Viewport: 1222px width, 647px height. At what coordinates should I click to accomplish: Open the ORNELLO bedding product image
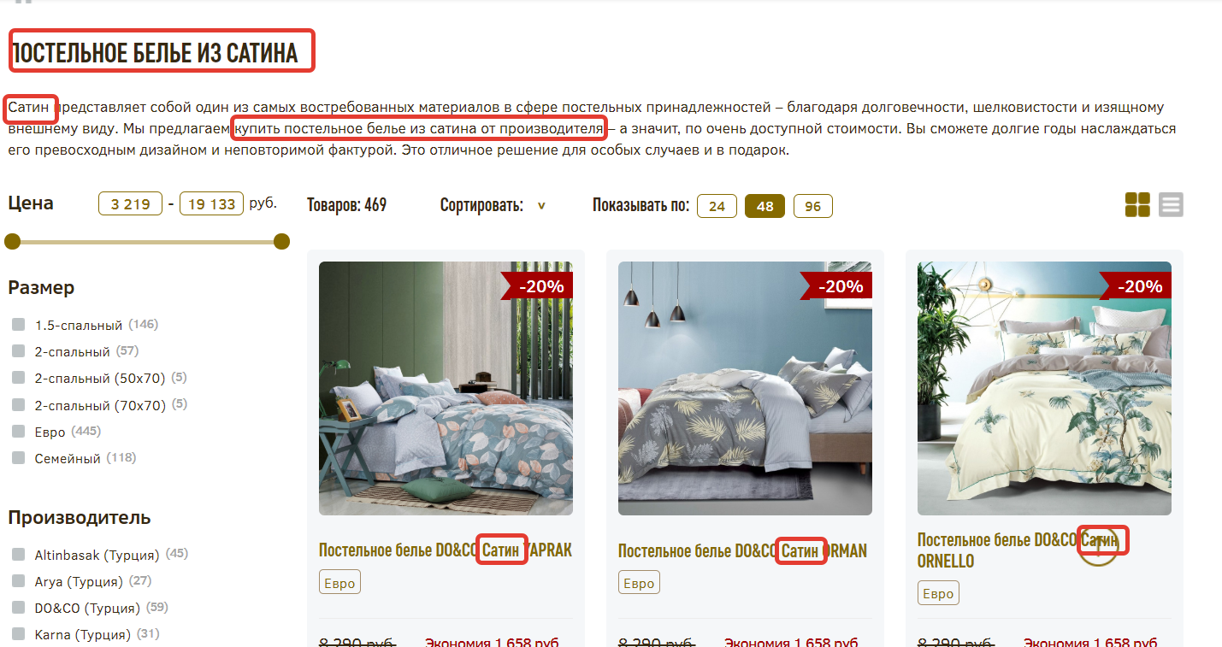1044,388
